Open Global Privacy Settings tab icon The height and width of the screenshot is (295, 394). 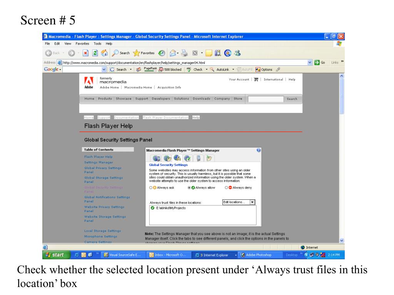157,158
